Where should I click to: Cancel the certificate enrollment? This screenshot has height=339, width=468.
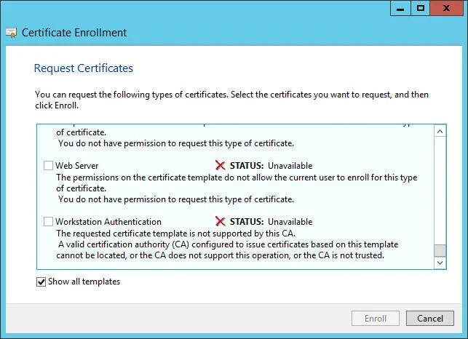click(x=429, y=319)
